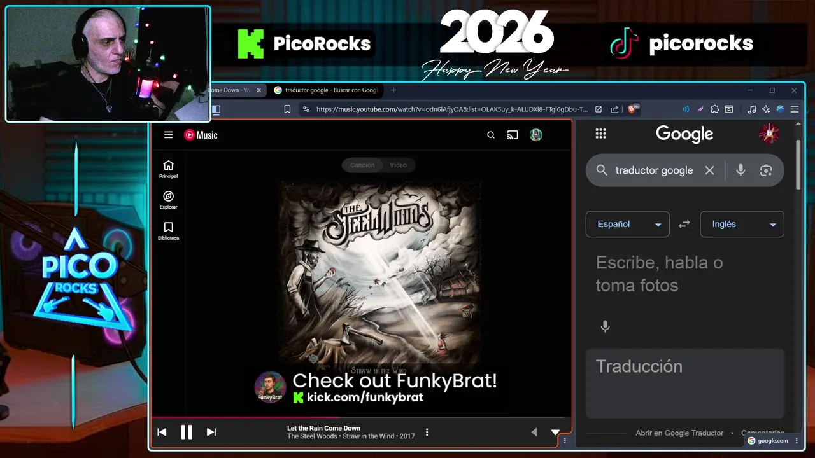Open The Steel Woods artist link
815x458 pixels.
coord(312,436)
